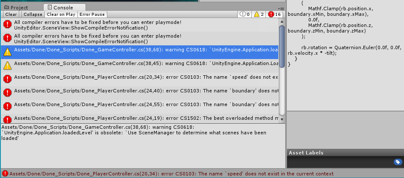Click the console scroll up arrow
404x178 pixels.
coord(282,22)
